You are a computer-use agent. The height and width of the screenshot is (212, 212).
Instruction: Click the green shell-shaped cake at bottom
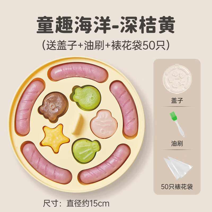coord(86,151)
